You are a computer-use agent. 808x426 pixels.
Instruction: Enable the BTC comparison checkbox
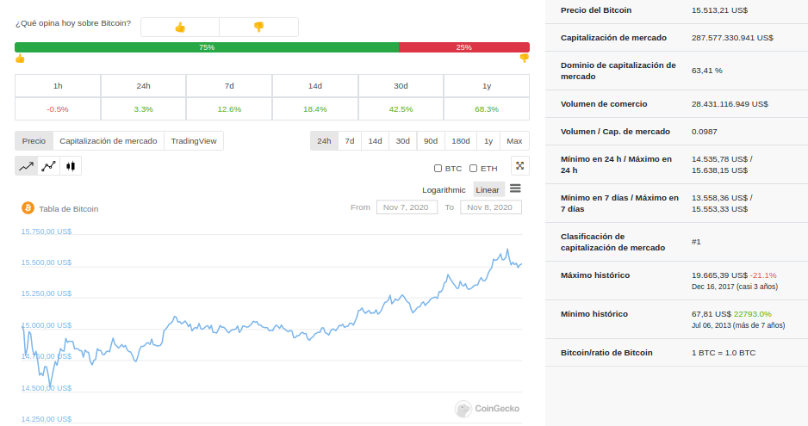point(438,169)
